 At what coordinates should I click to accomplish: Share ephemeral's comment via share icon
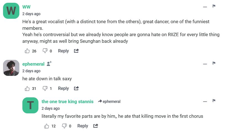(77, 88)
